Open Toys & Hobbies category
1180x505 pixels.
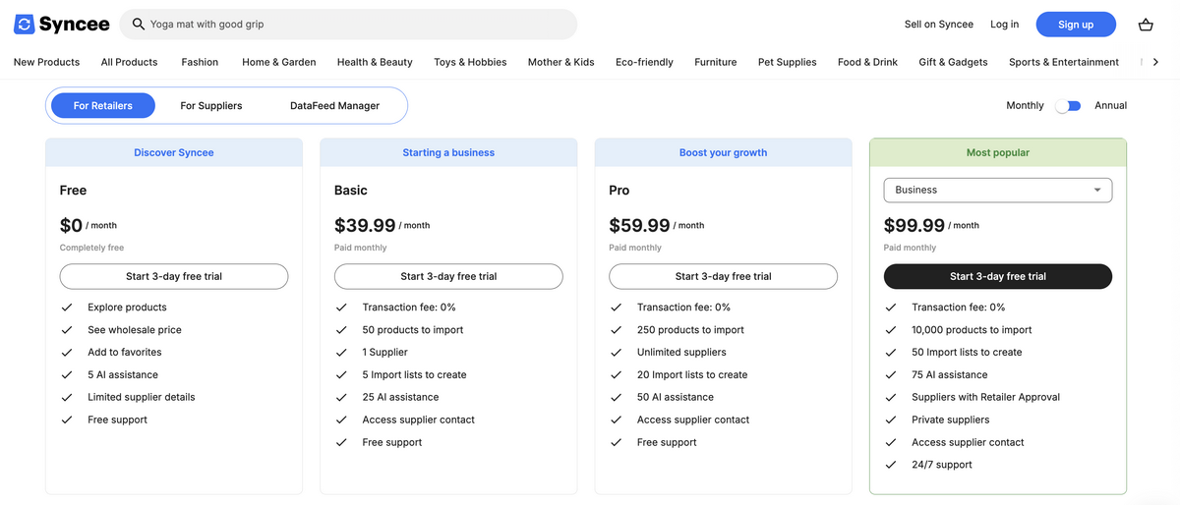(470, 62)
